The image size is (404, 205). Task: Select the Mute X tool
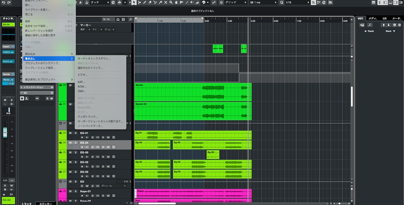pyautogui.click(x=166, y=2)
